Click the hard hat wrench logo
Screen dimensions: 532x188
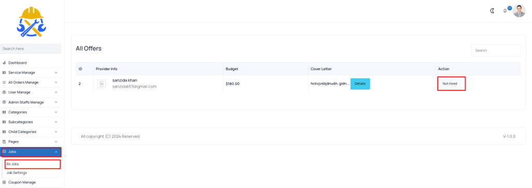31,22
